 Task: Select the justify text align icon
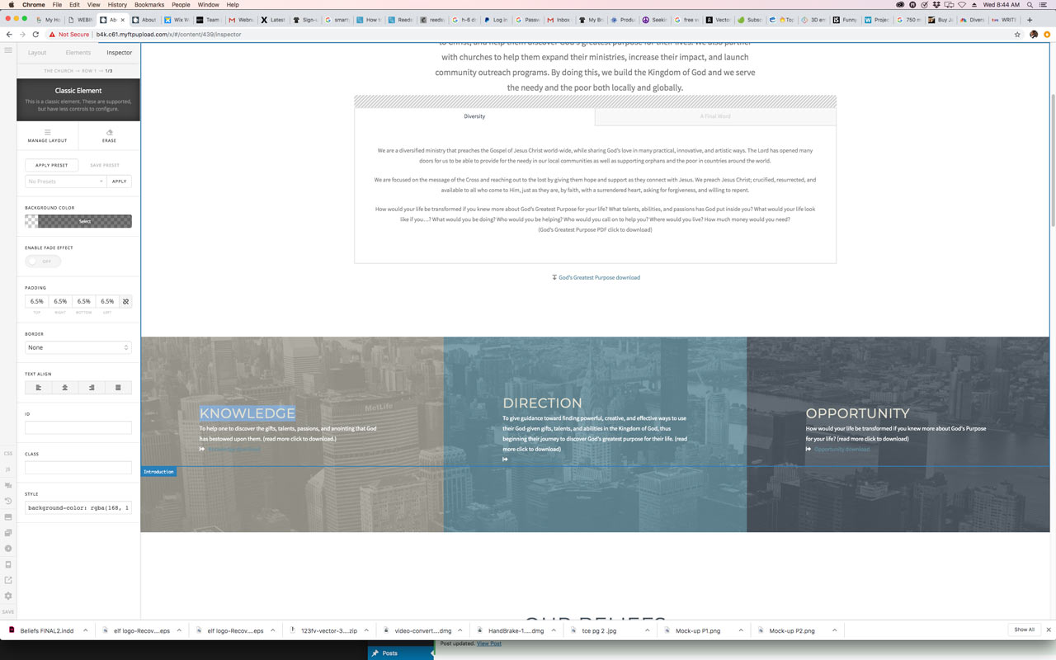[118, 388]
